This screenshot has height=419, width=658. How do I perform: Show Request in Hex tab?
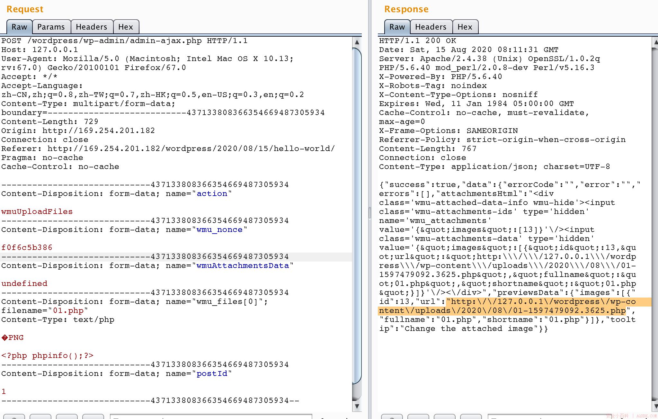tap(126, 27)
